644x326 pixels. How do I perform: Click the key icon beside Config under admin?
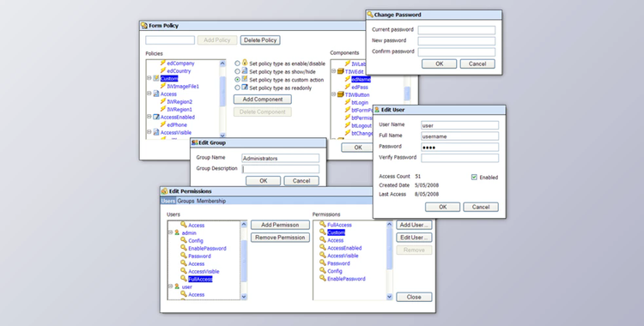pyautogui.click(x=184, y=240)
